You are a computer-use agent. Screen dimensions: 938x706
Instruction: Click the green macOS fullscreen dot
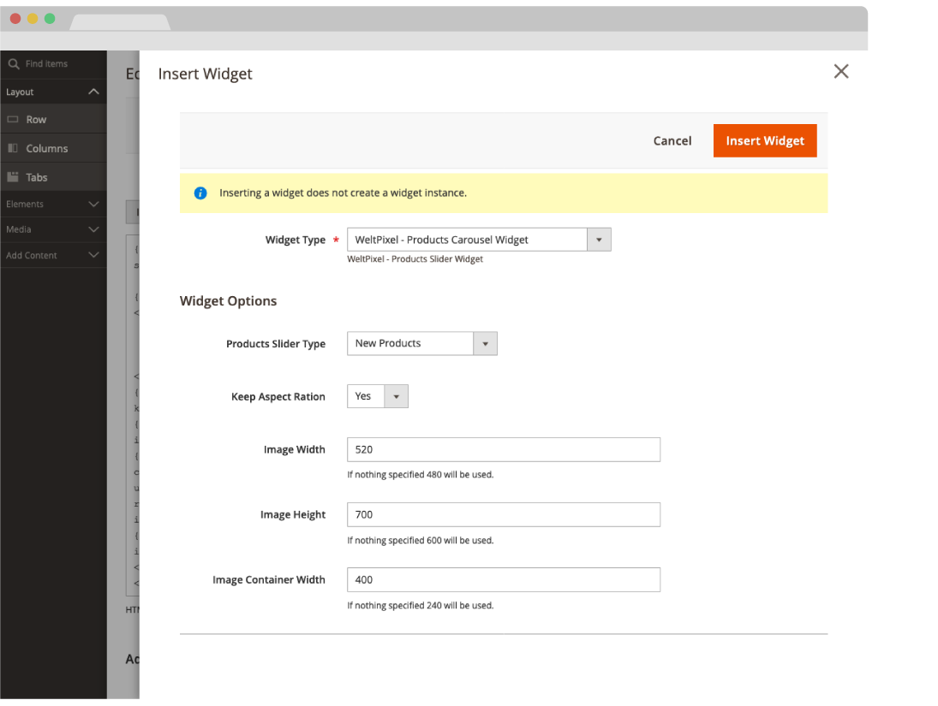coord(50,19)
